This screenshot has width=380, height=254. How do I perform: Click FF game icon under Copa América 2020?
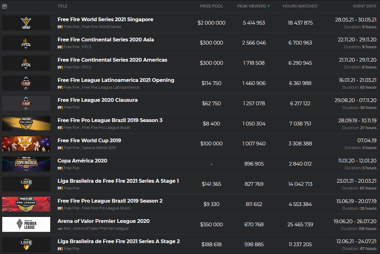click(60, 168)
